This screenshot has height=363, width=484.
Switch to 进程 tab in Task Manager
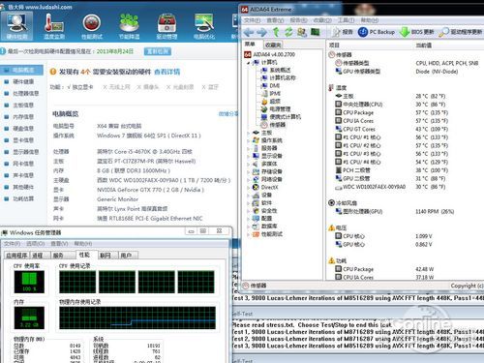[38, 256]
